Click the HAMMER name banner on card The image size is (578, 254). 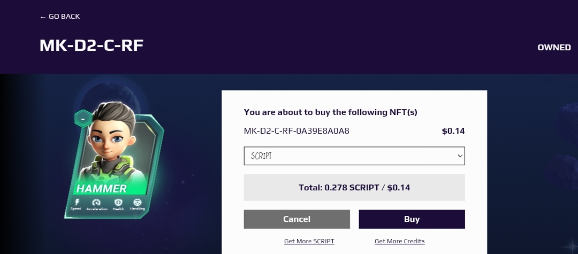pyautogui.click(x=102, y=188)
